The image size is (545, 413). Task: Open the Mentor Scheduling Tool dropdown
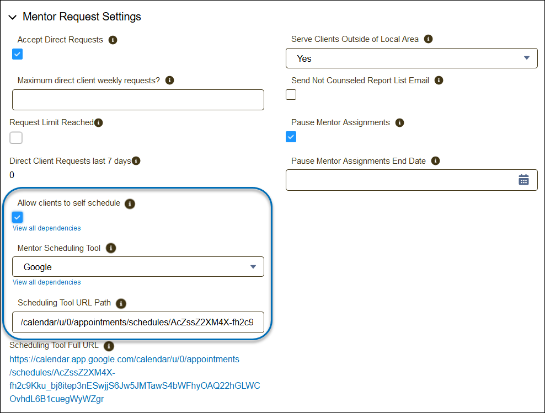point(138,267)
